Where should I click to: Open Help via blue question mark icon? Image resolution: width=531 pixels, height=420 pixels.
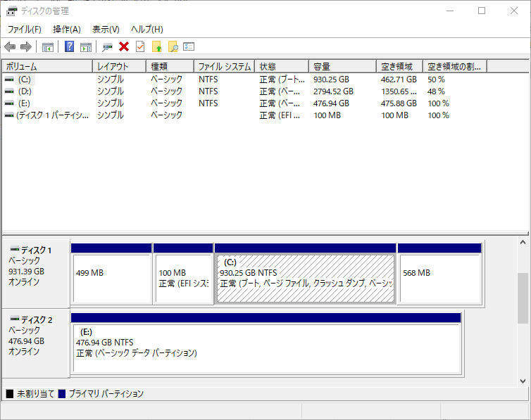[70, 46]
